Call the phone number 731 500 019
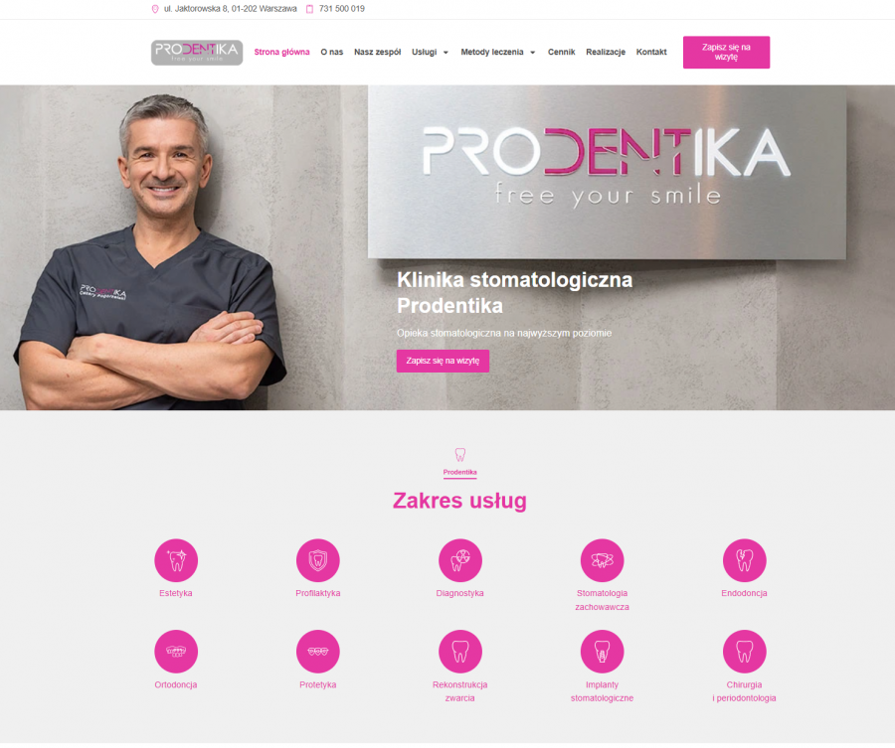The image size is (895, 748). (341, 9)
